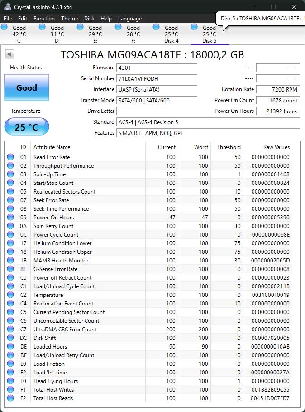The image size is (305, 412).
Task: Click status orb for Throughput Performance
Action: [x=10, y=165]
